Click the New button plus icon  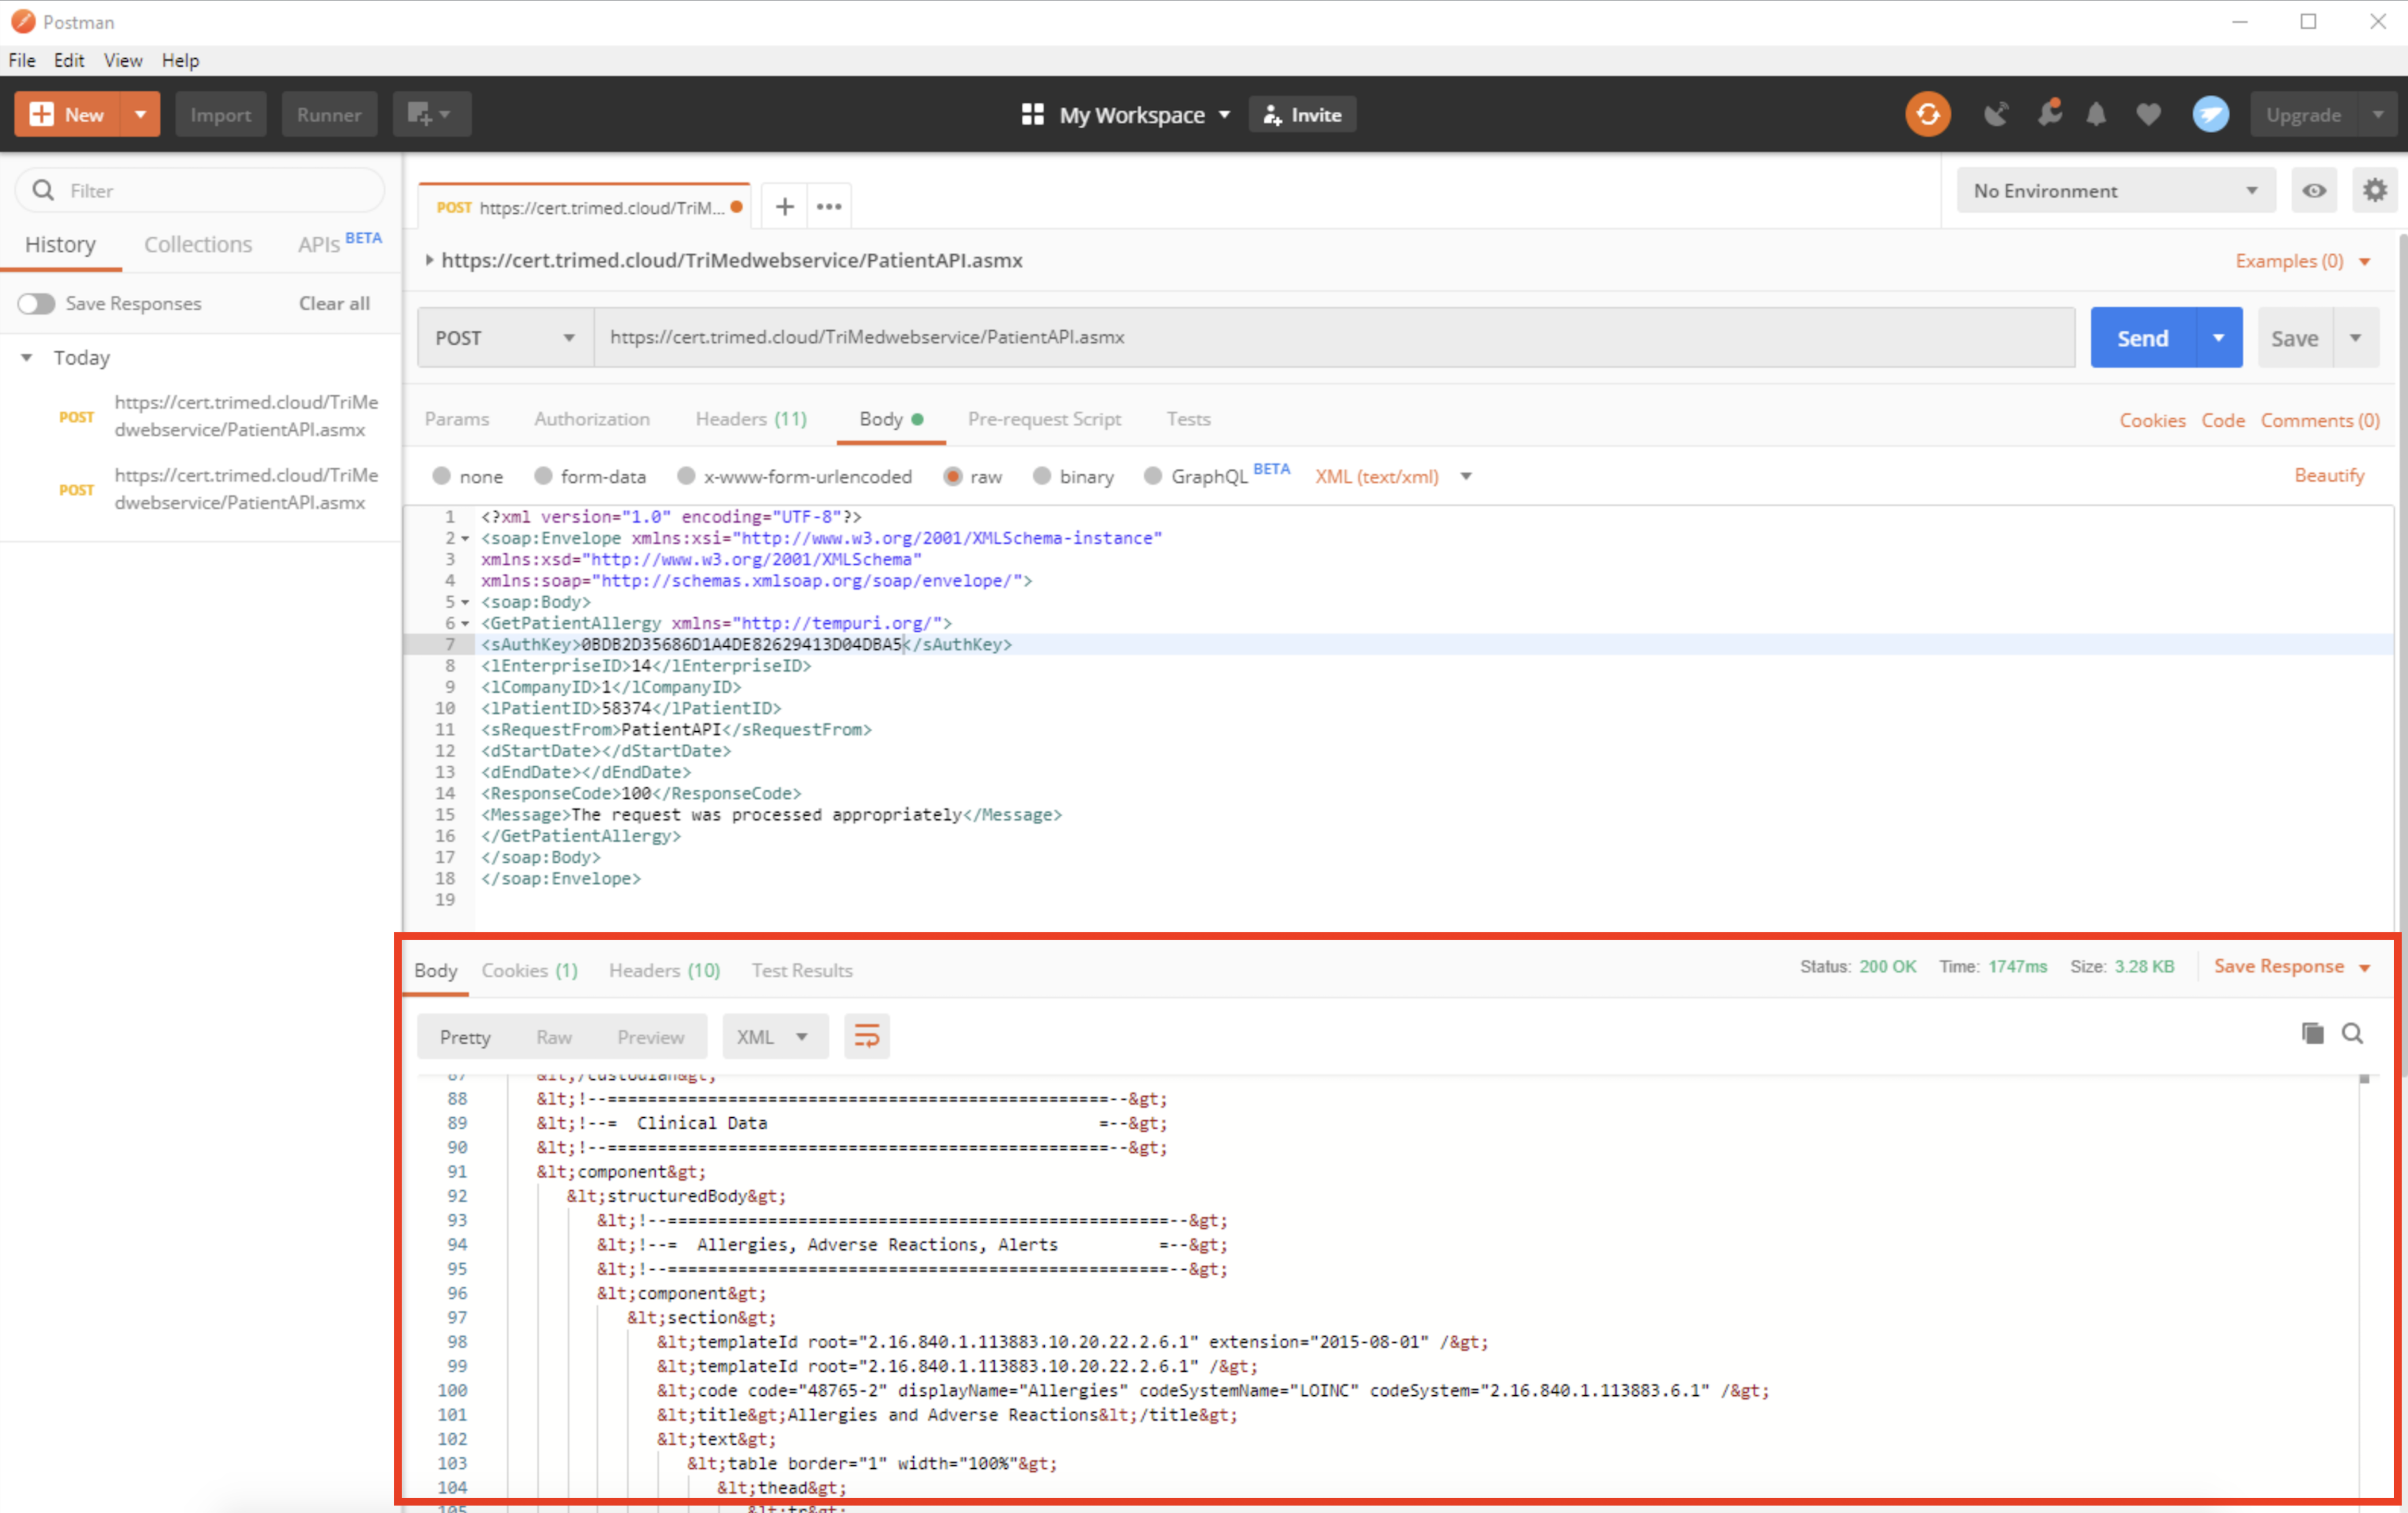(x=42, y=115)
